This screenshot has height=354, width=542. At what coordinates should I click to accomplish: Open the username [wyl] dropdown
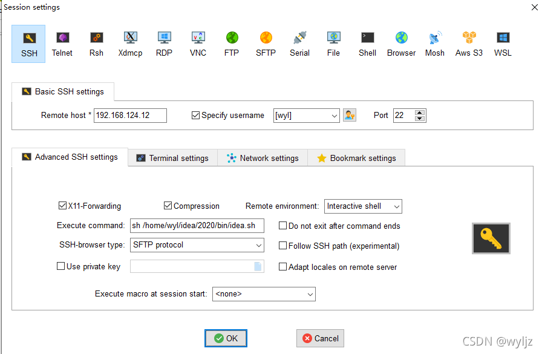click(x=335, y=116)
